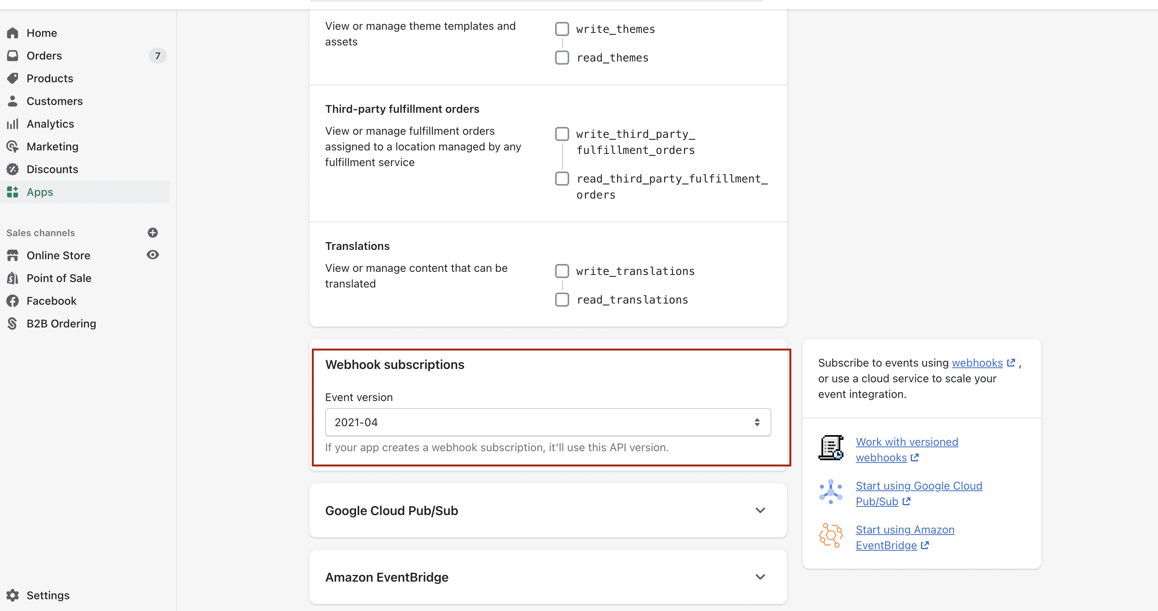Open Start using Amazon EventBridge link
The width and height of the screenshot is (1158, 611).
point(905,538)
